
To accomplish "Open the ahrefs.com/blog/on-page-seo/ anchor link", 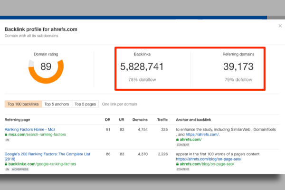I will tap(209, 159).
